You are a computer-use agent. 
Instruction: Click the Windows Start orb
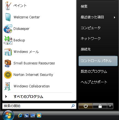(x=8, y=115)
